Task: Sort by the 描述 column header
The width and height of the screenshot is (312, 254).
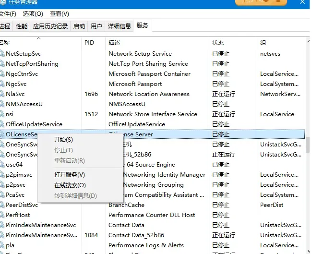Action: (x=157, y=43)
